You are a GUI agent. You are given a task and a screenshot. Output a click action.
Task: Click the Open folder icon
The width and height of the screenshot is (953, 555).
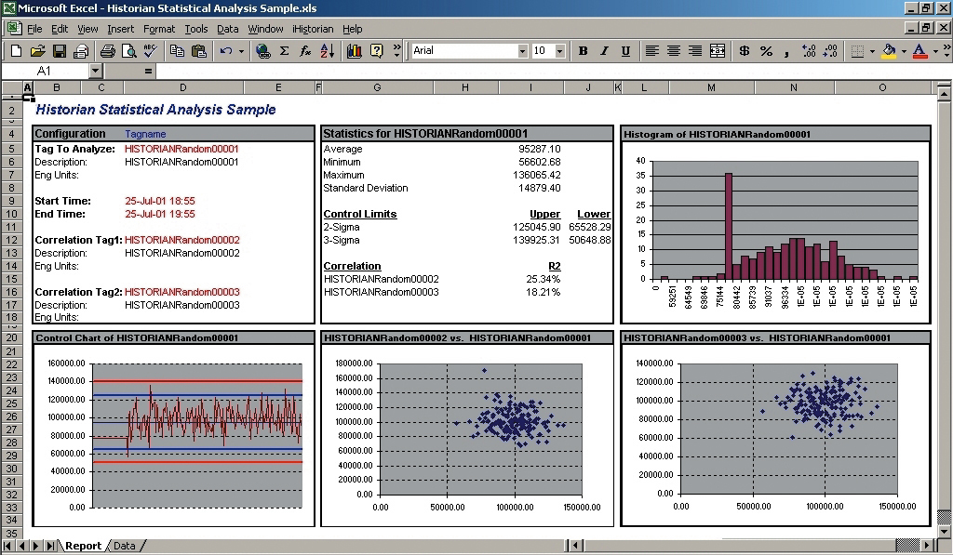37,51
